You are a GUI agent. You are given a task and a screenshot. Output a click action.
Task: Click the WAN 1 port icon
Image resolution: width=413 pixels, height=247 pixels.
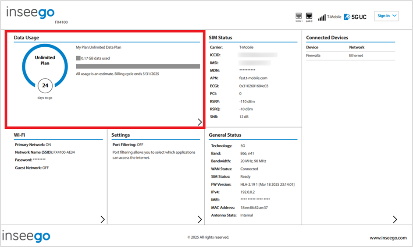299,16
